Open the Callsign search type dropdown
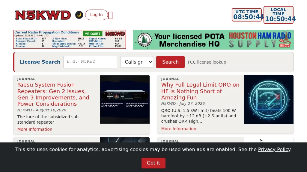Image resolution: width=307 pixels, height=172 pixels. tap(137, 62)
